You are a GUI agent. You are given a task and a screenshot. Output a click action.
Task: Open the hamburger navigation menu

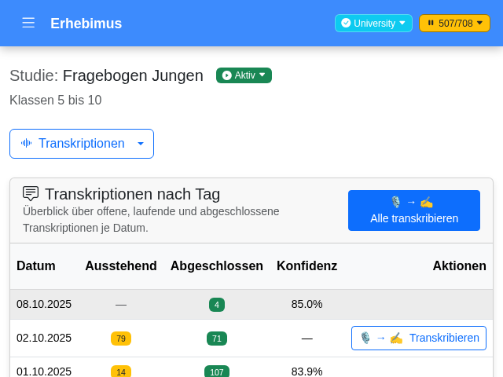click(28, 23)
